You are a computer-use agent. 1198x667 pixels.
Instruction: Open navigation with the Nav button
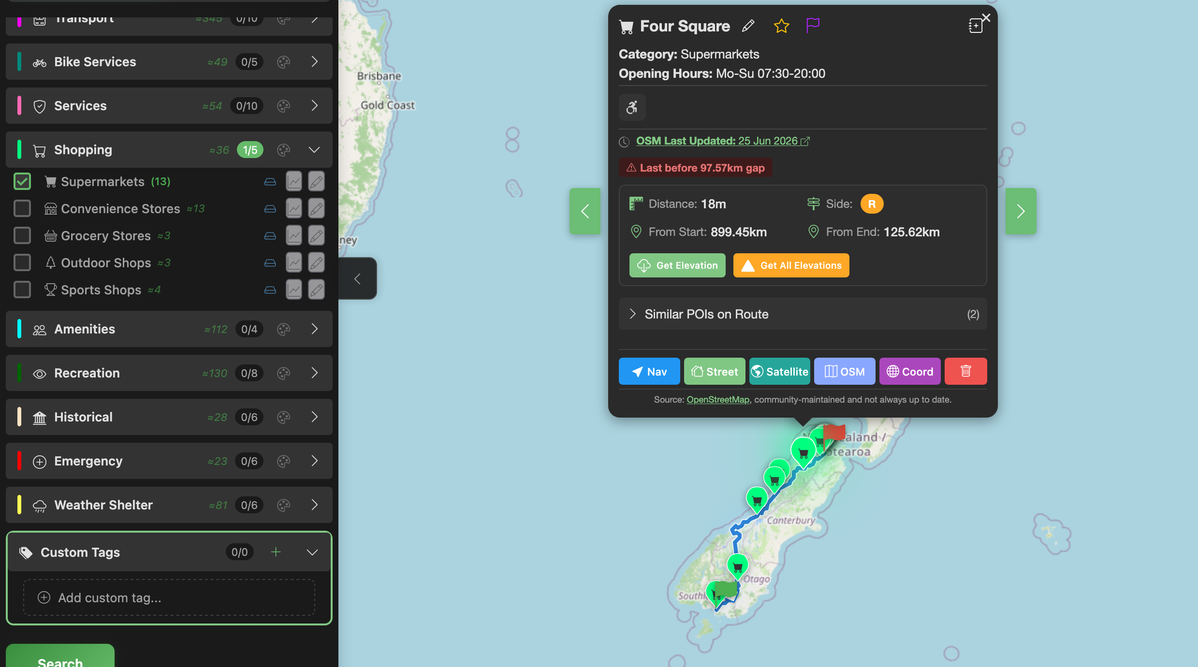point(649,371)
